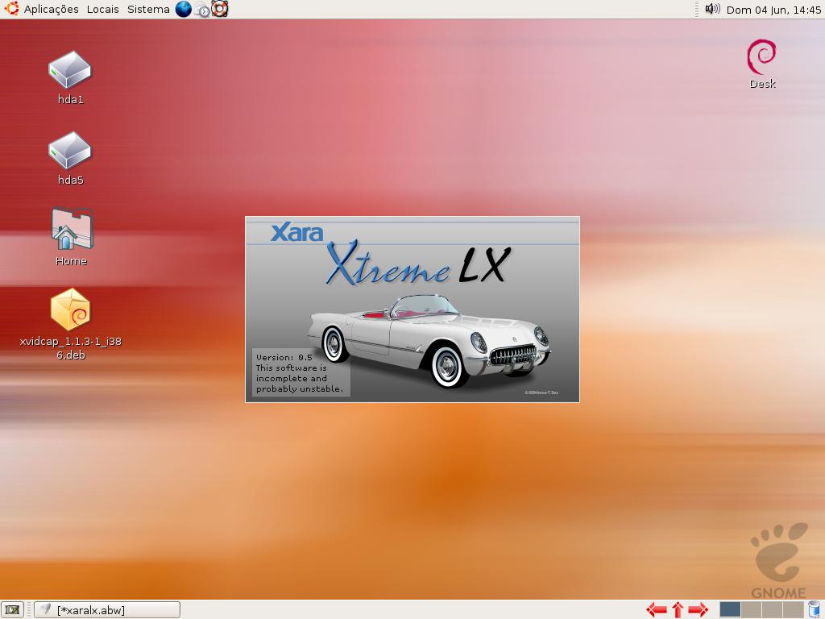This screenshot has width=825, height=619.
Task: Switch to the third workspace
Action: [x=772, y=609]
